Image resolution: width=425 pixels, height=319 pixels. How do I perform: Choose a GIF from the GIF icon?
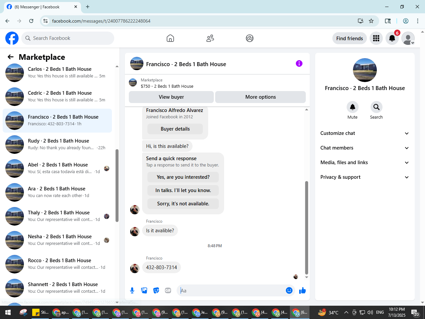pos(168,290)
